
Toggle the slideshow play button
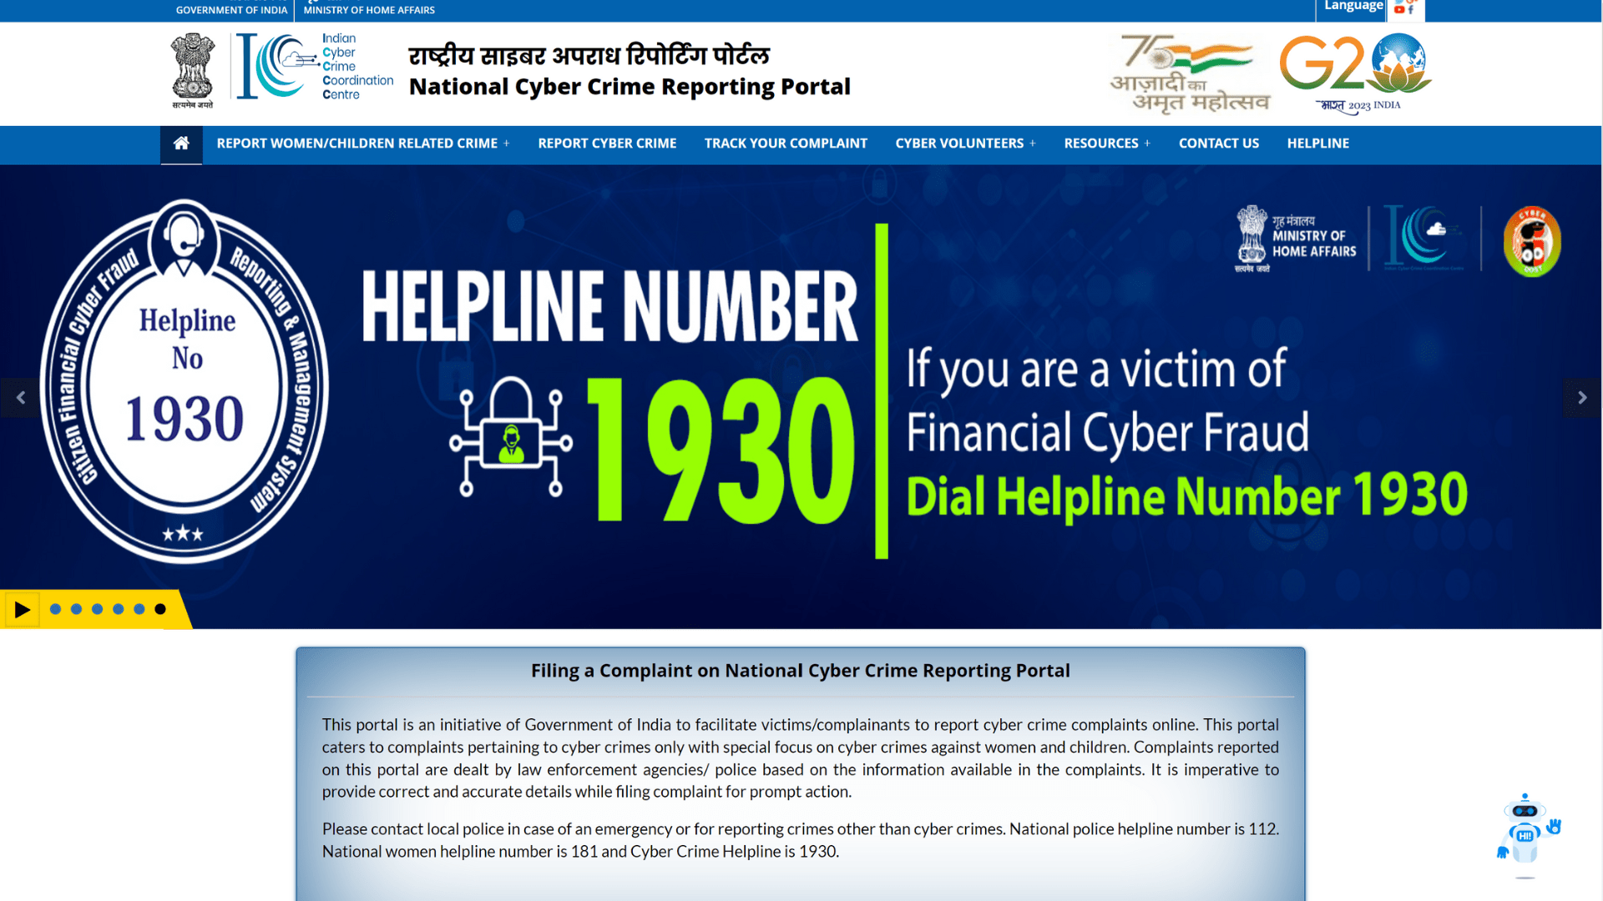click(20, 608)
